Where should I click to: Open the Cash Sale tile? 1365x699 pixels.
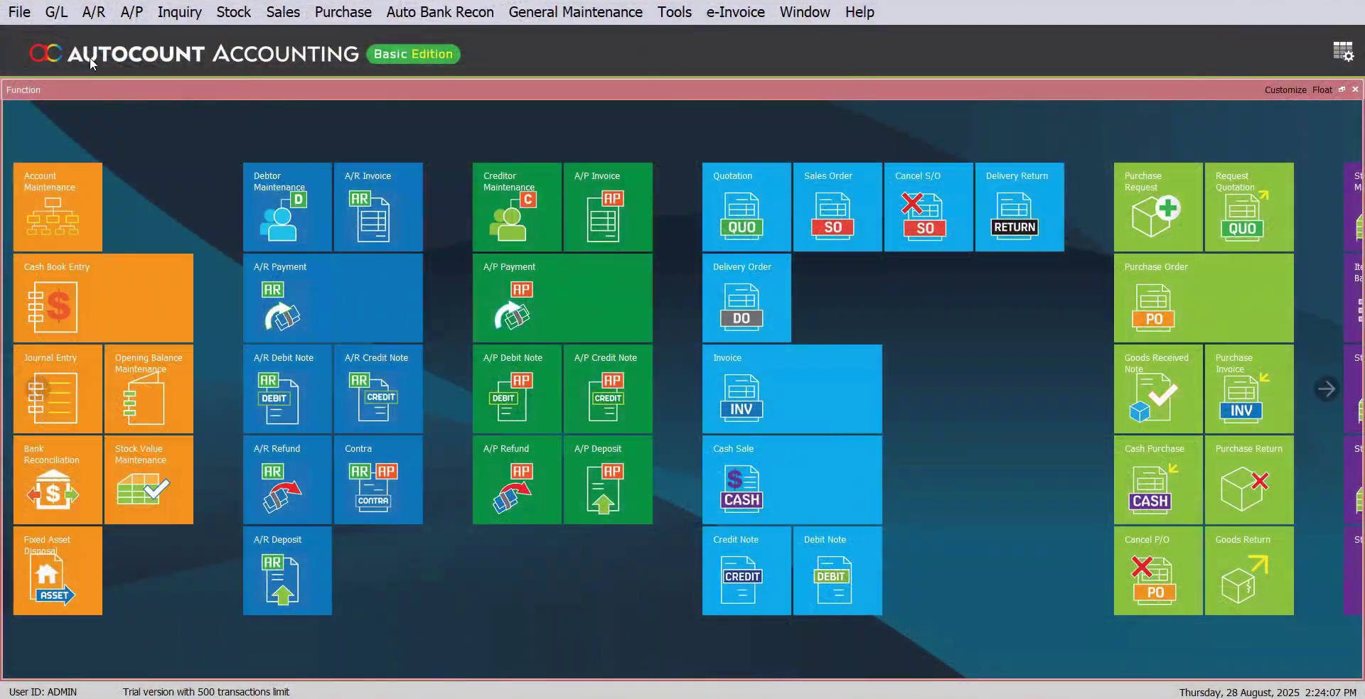click(792, 479)
